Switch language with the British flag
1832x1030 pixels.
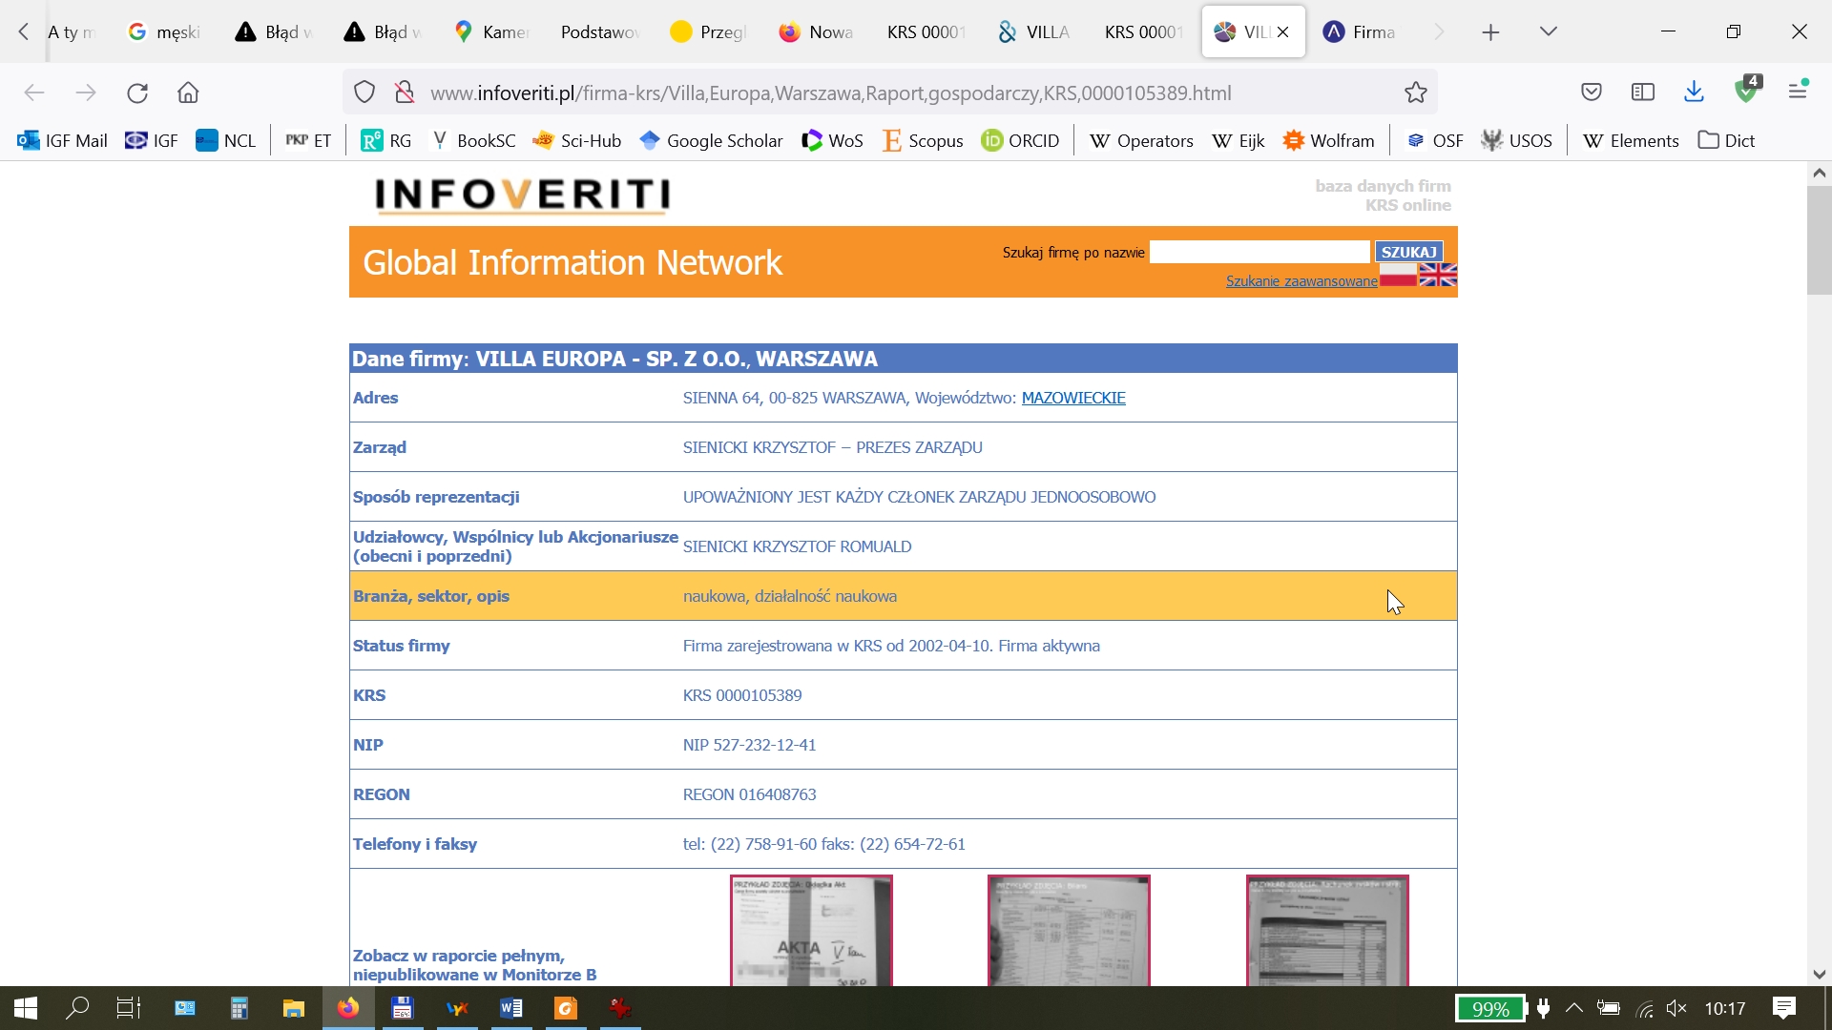1438,276
